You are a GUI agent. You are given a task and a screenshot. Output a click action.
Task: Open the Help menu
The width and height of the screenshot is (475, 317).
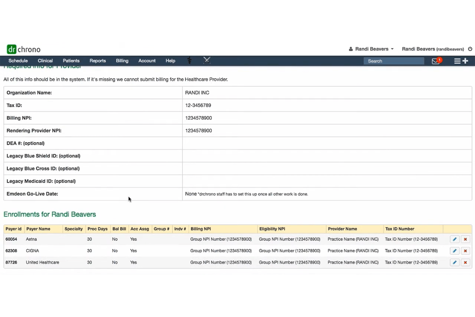coord(170,61)
